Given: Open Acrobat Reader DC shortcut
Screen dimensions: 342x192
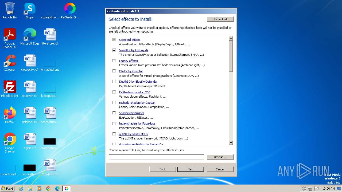Looking at the screenshot, I should pos(10,38).
